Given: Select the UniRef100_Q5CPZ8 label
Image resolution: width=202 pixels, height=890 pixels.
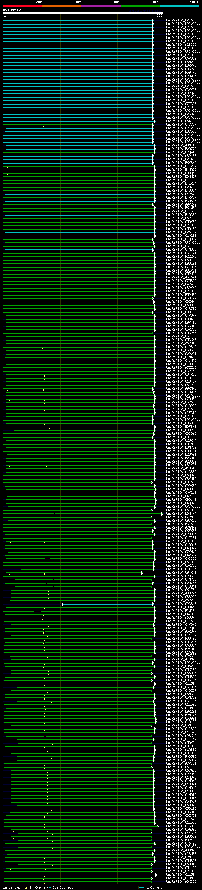Looking at the screenshot, I should pos(181,333).
